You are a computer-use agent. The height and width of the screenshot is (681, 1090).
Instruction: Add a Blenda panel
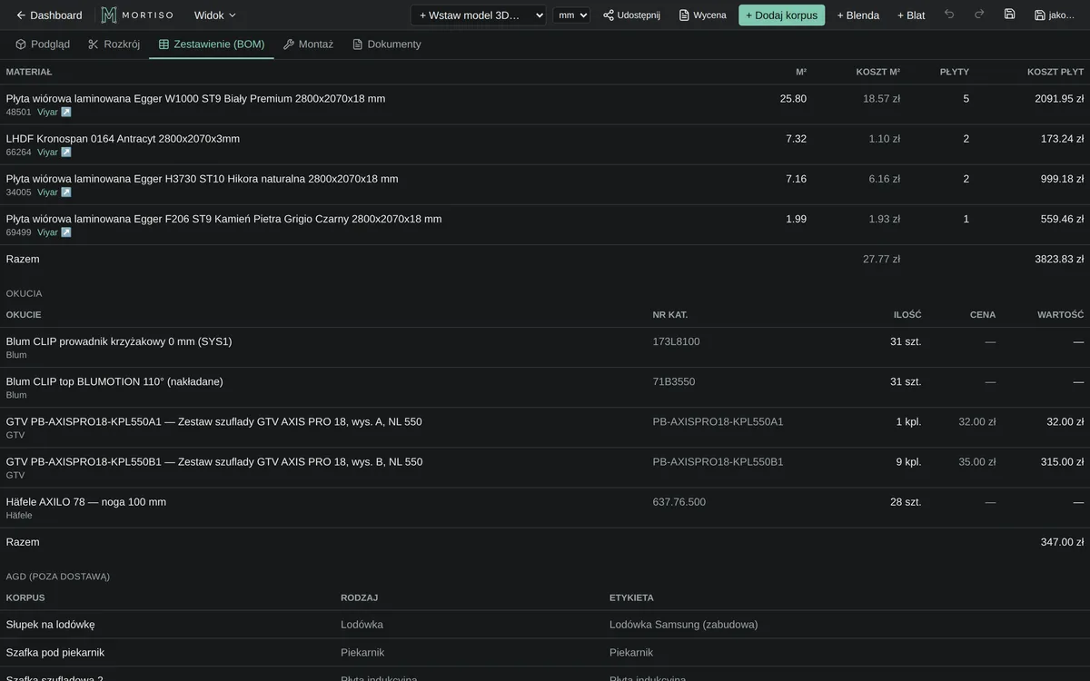click(x=857, y=15)
